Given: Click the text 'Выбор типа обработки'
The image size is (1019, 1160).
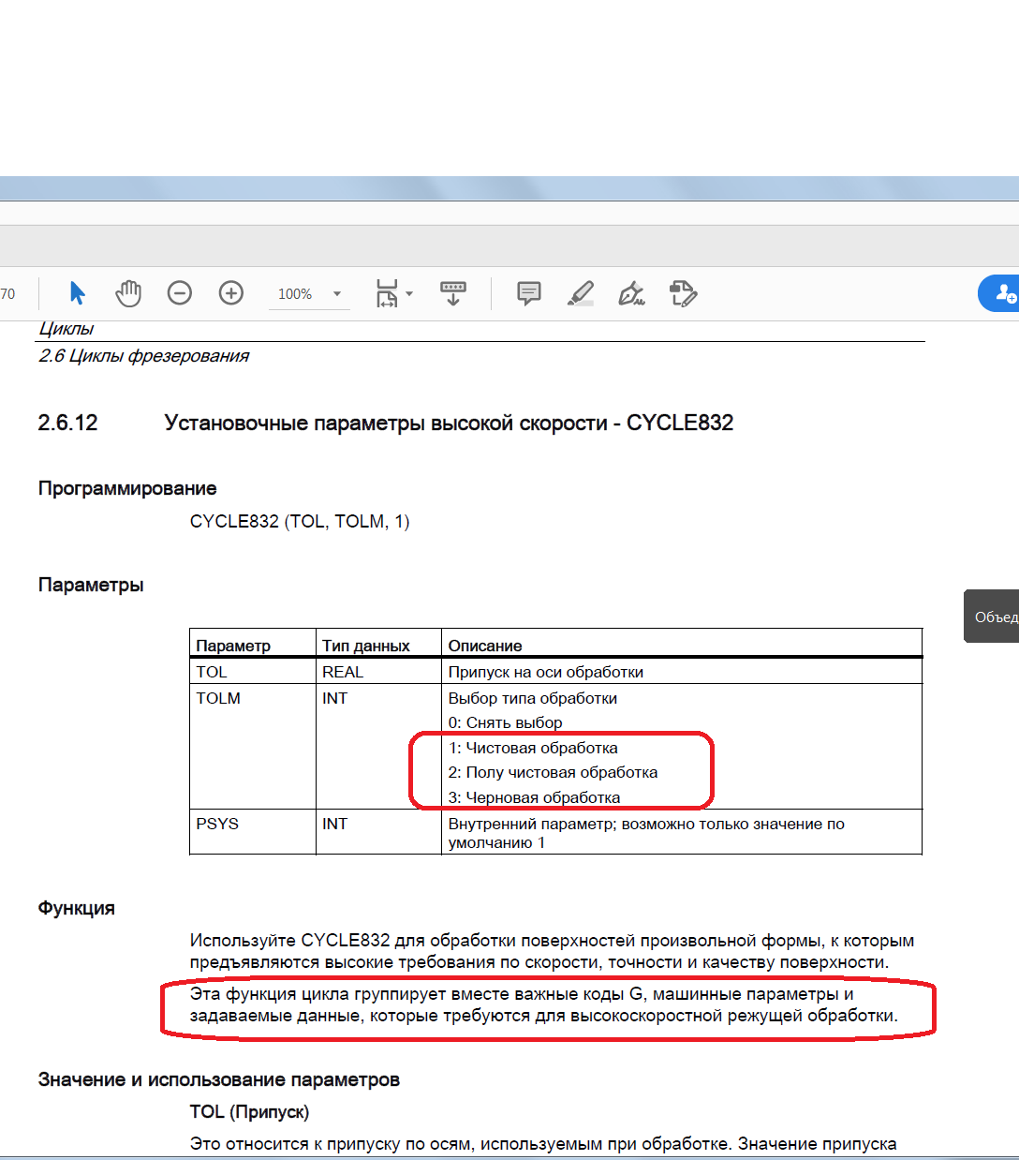Looking at the screenshot, I should pyautogui.click(x=533, y=698).
